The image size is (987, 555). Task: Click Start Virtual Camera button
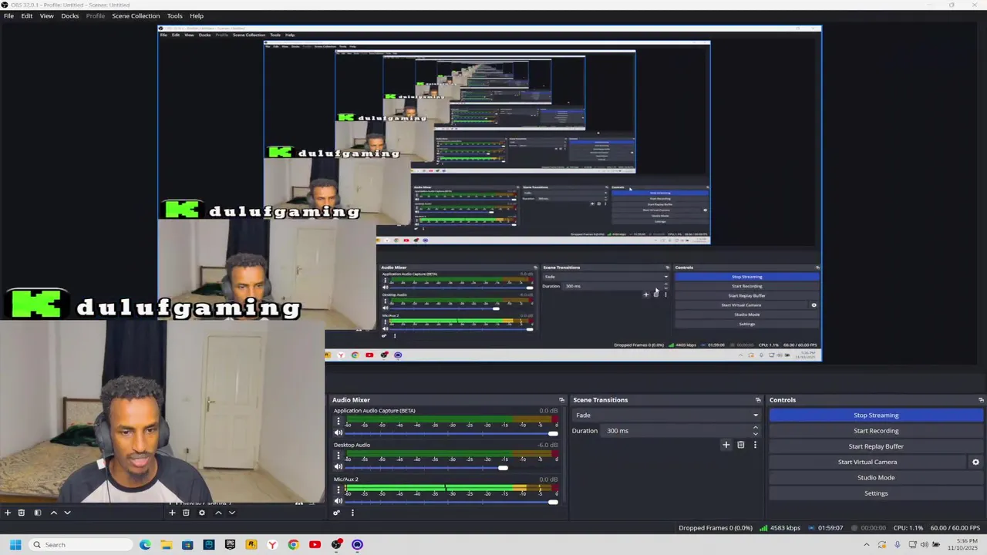coord(867,462)
